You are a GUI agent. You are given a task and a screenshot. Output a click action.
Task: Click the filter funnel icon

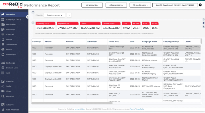click(33, 12)
